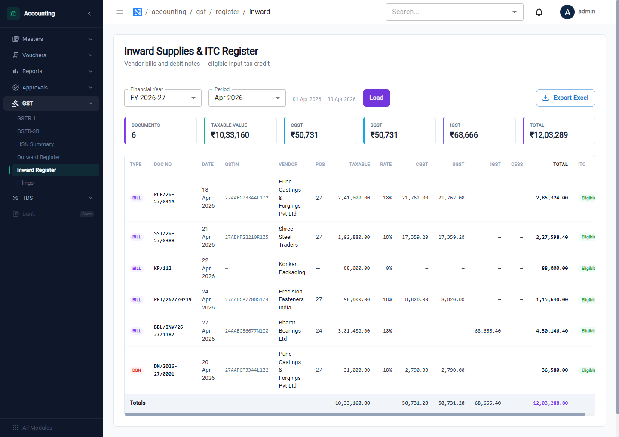Click the Export Excel button
The height and width of the screenshot is (437, 619).
click(565, 98)
